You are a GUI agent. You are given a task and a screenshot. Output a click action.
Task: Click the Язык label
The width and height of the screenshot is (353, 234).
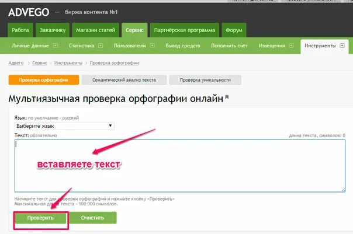(20, 118)
